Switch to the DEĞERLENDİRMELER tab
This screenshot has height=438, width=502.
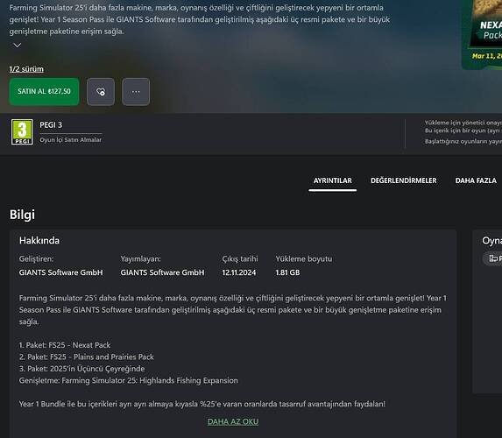403,180
